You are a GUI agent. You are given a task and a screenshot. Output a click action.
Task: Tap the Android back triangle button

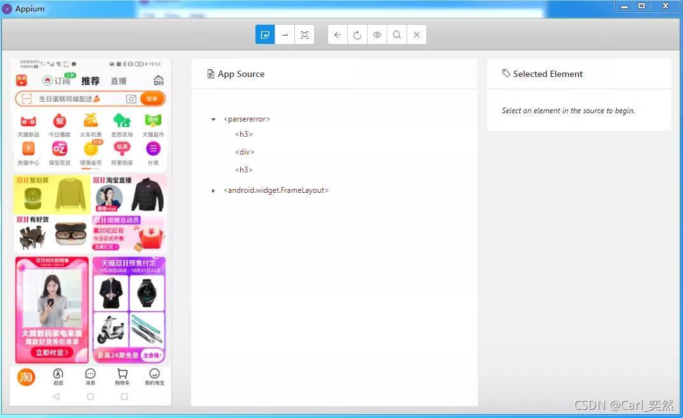pyautogui.click(x=56, y=396)
